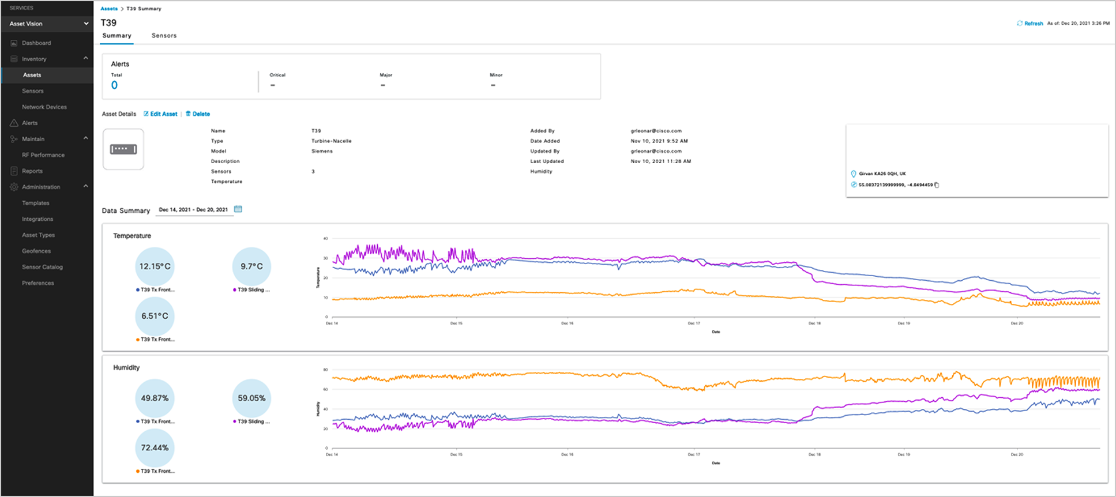
Task: Click the Refresh icon at top right
Action: pos(1020,24)
